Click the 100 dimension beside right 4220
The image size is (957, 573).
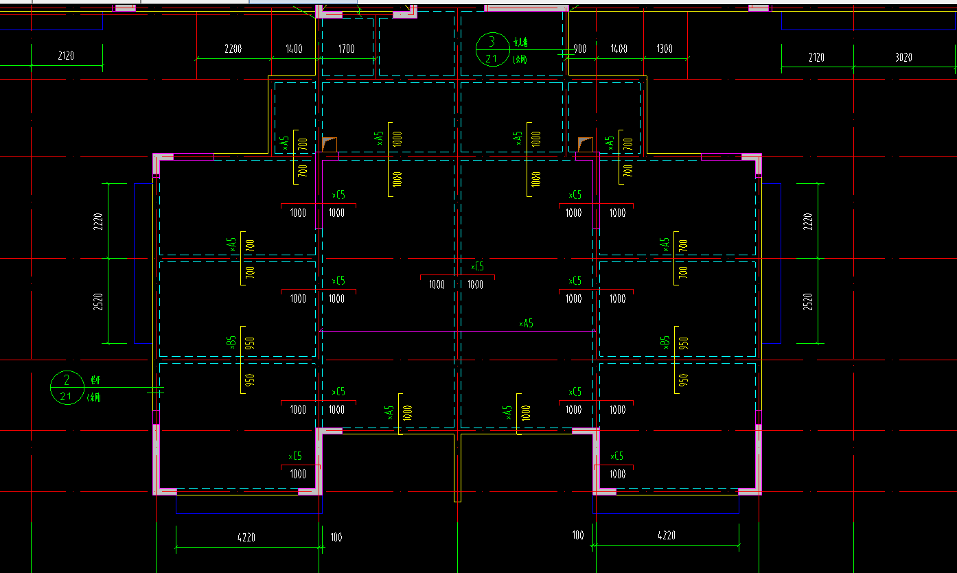pyautogui.click(x=577, y=535)
